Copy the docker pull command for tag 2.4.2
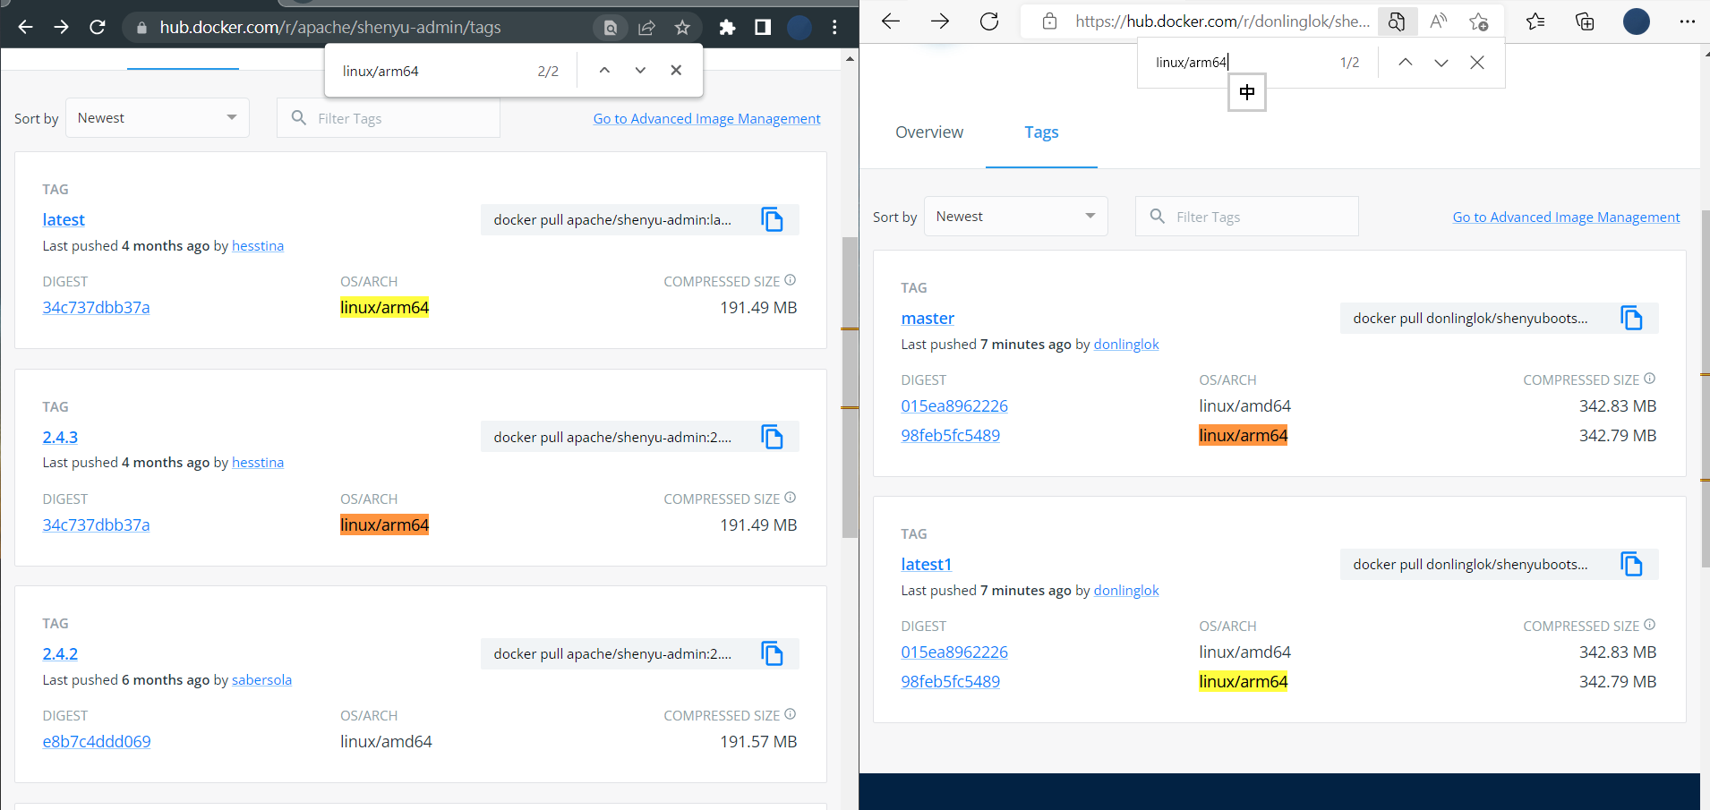 772,653
